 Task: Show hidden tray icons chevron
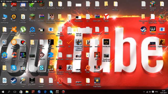click(144, 92)
